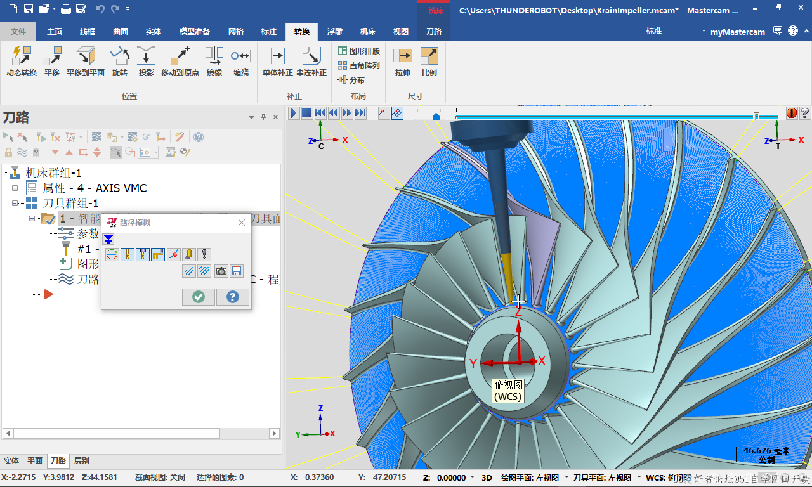Open the 层别 bottom panel tab

click(82, 461)
